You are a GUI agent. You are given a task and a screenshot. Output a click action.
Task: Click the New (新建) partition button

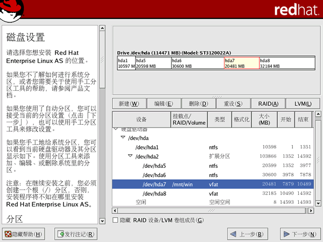129,103
